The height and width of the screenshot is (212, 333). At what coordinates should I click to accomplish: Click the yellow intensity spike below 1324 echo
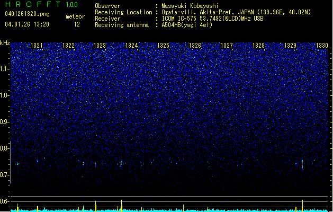coord(121,206)
